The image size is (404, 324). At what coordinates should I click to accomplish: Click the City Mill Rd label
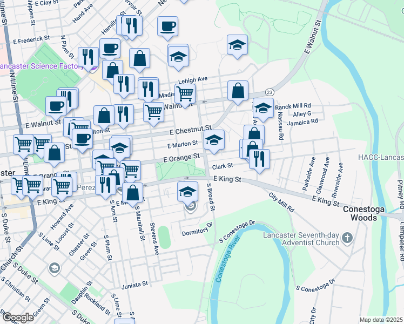click(281, 202)
